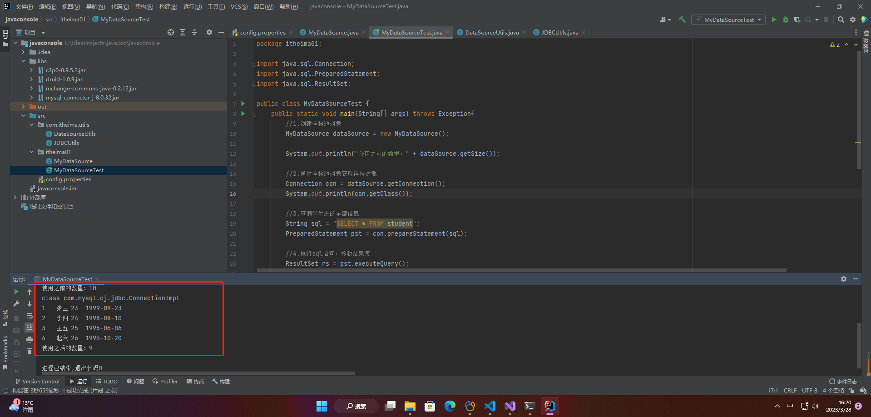Click the locate-file target icon in Project panel

click(171, 32)
